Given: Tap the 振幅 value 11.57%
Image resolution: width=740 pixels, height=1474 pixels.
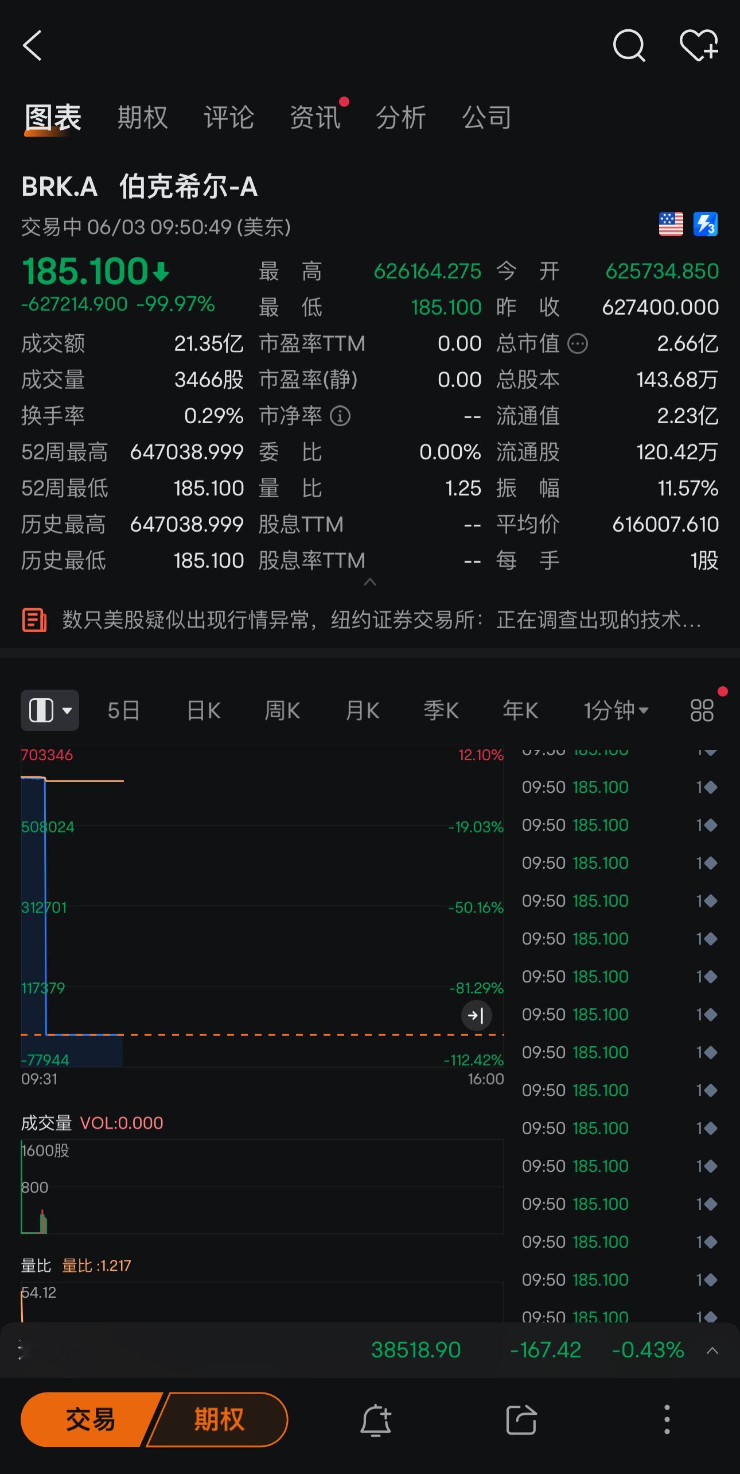Looking at the screenshot, I should coord(688,489).
